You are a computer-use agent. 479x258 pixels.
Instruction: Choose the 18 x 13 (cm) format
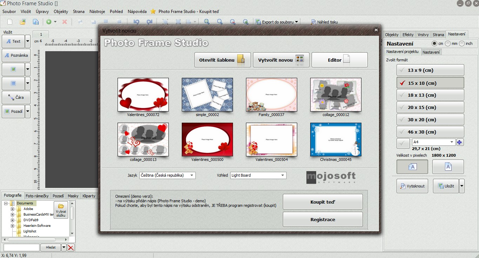(430, 95)
